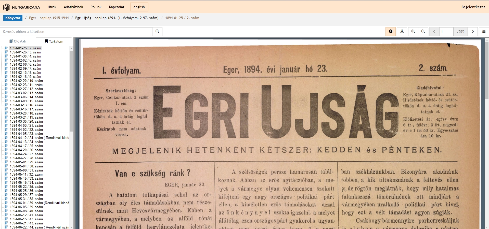489x229 pixels.
Task: Switch to the Tartalom tab
Action: click(54, 41)
